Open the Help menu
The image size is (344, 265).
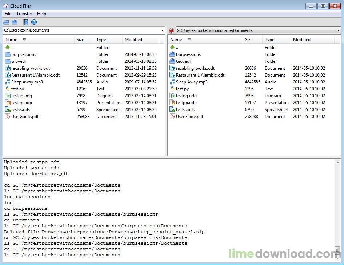point(41,14)
